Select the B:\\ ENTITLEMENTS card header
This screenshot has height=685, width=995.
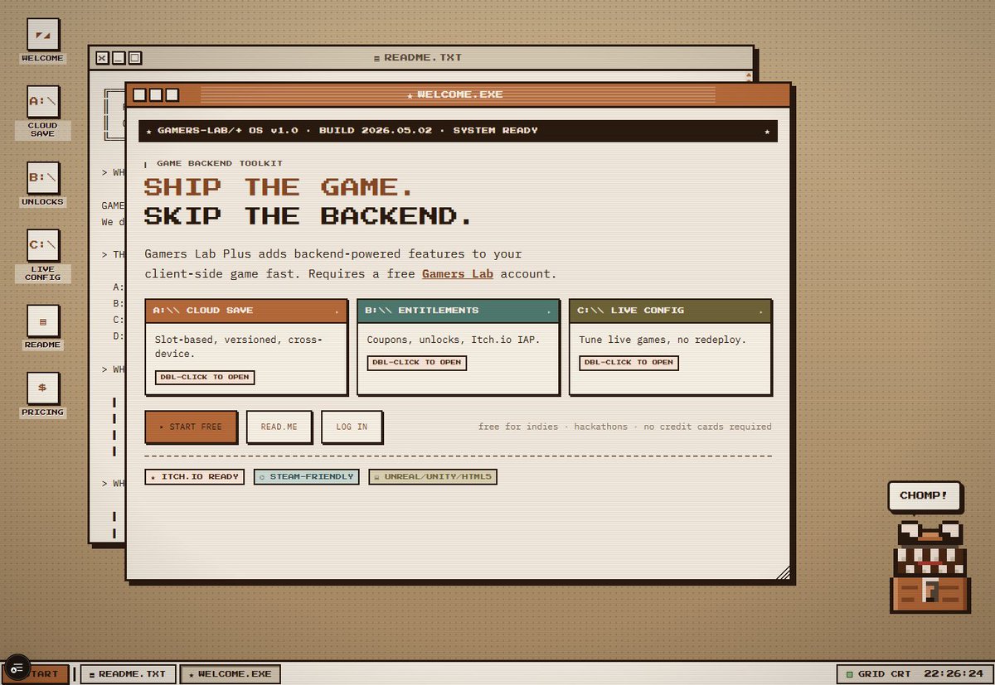click(459, 311)
